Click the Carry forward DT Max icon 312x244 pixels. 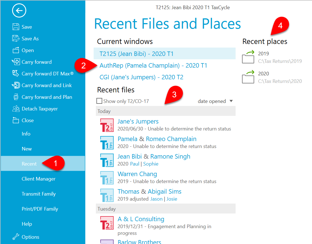tap(16, 73)
